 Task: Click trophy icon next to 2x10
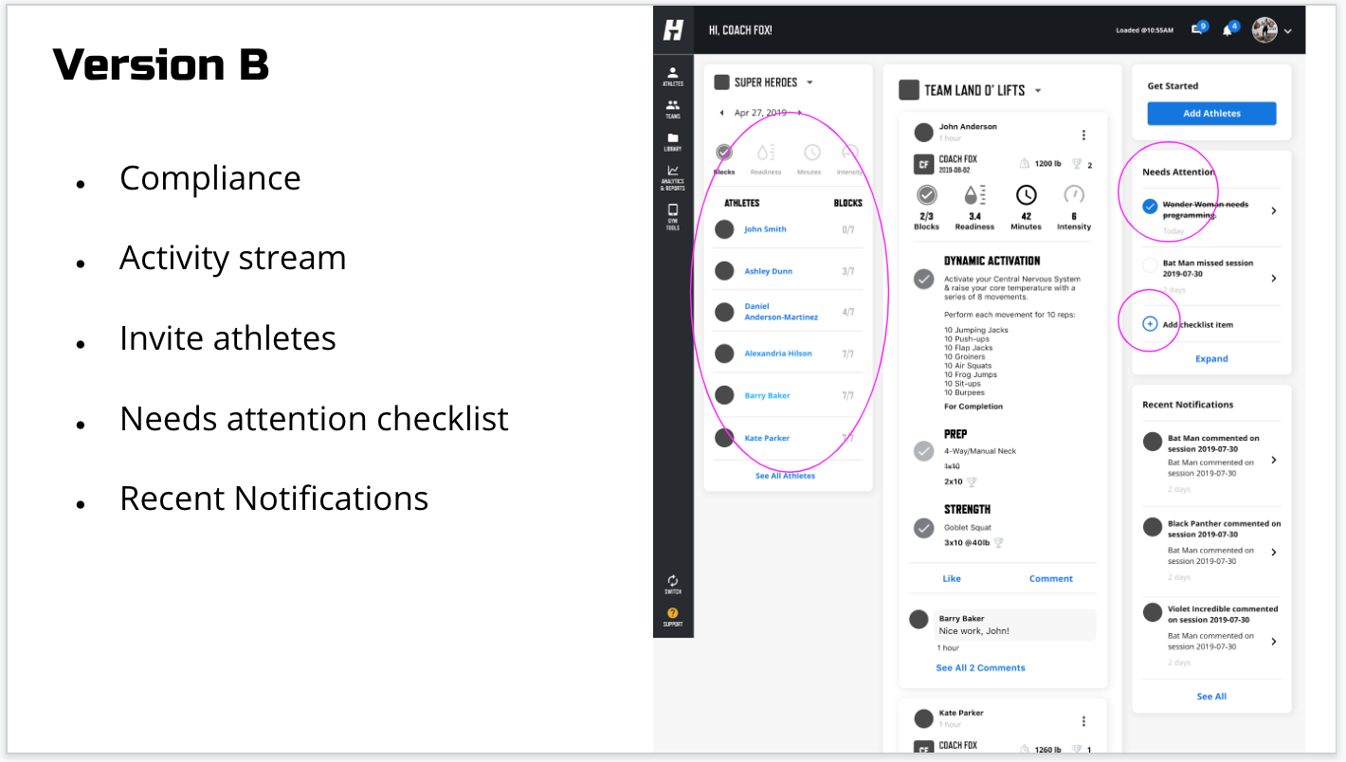pyautogui.click(x=972, y=481)
